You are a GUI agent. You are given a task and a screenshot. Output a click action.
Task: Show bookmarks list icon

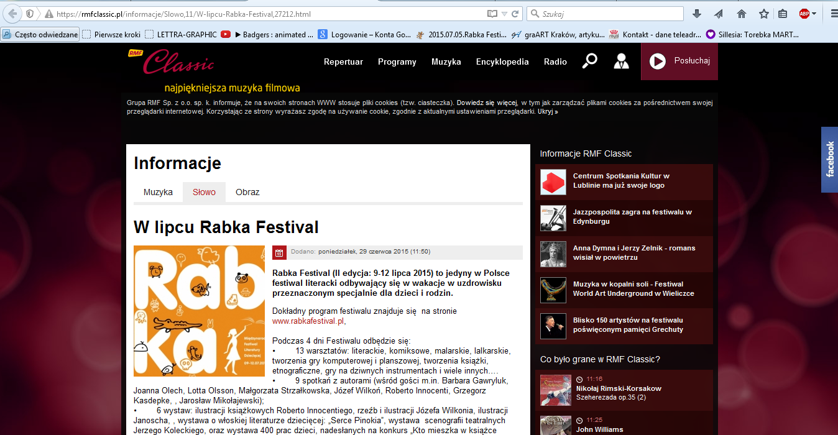(x=783, y=14)
